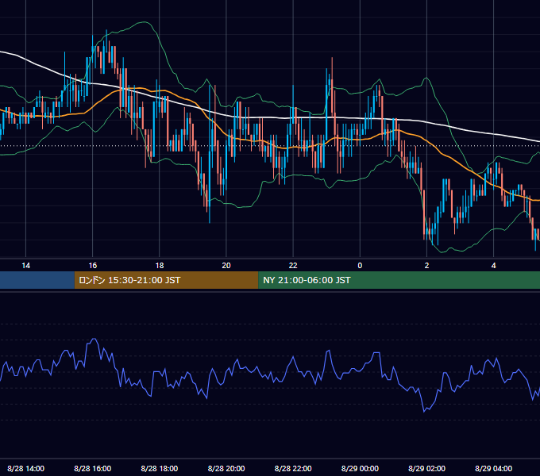Click the '8/28 20:00' date label
Image resolution: width=540 pixels, height=476 pixels.
click(x=226, y=468)
